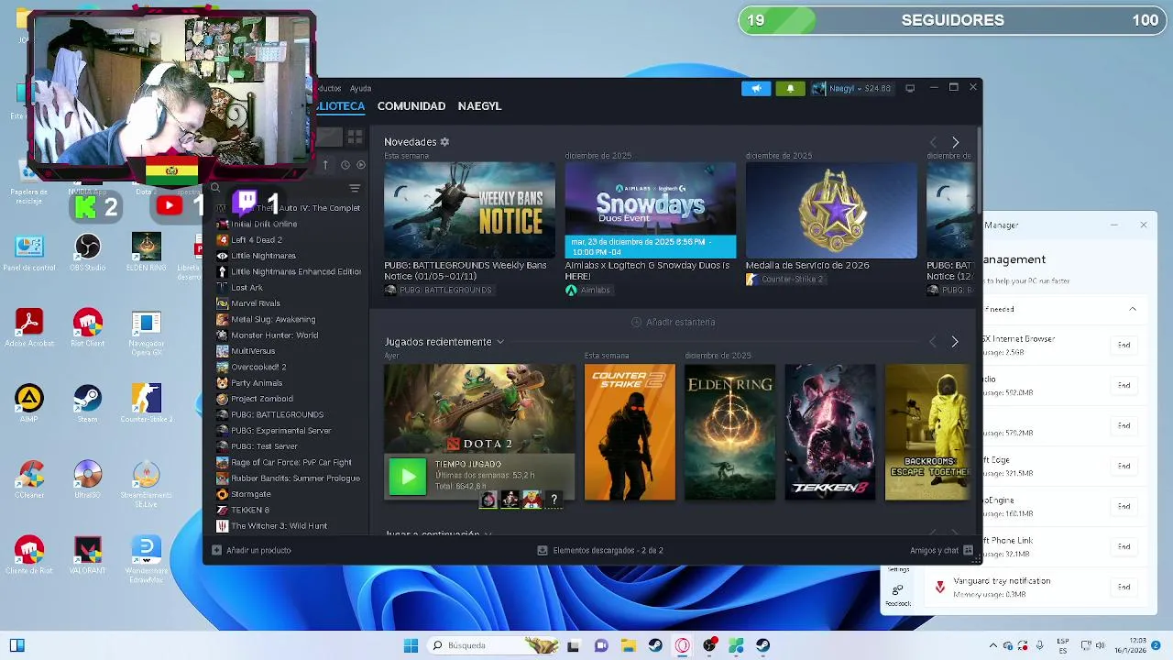The height and width of the screenshot is (660, 1173).
Task: Open Ayuda menu in Steam
Action: pos(361,88)
